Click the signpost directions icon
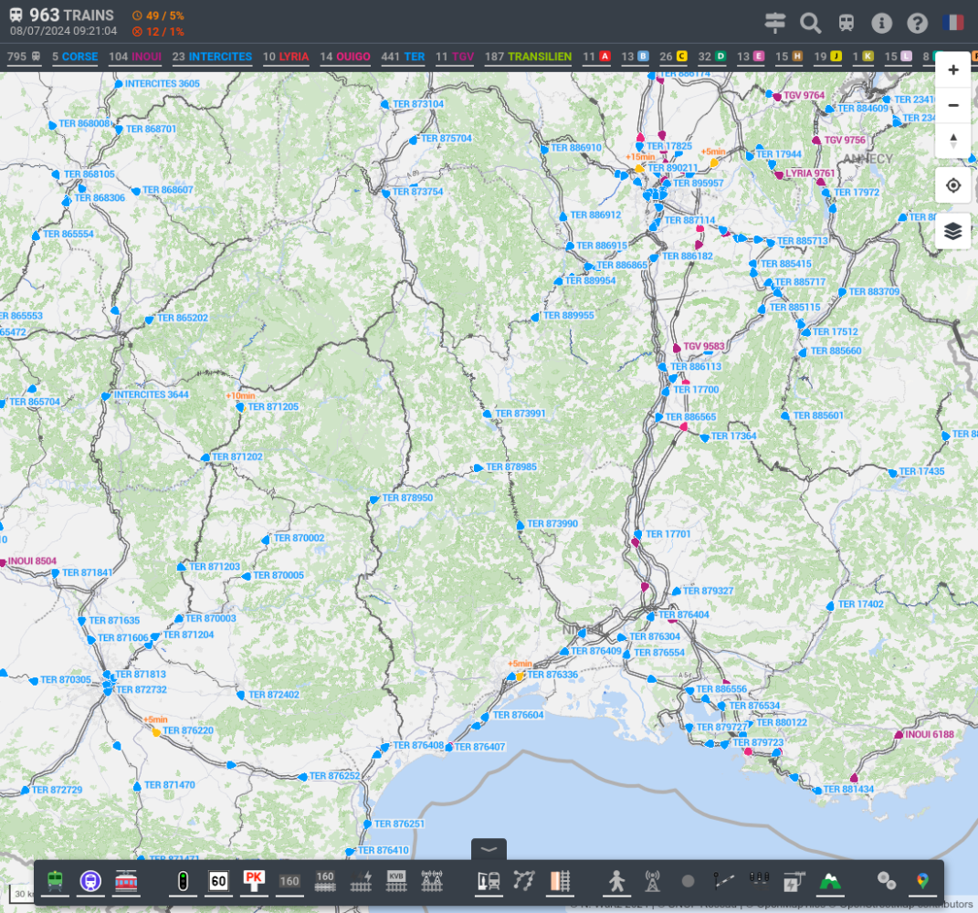Viewport: 978px width, 913px height. [x=774, y=23]
